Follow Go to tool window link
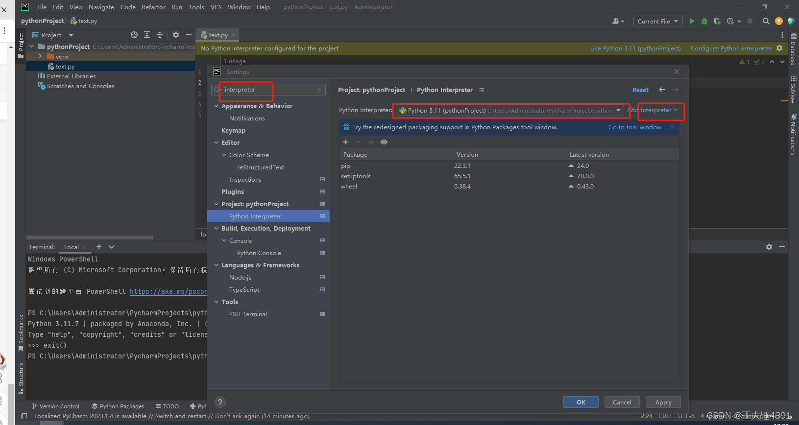Image resolution: width=799 pixels, height=425 pixels. (x=635, y=127)
